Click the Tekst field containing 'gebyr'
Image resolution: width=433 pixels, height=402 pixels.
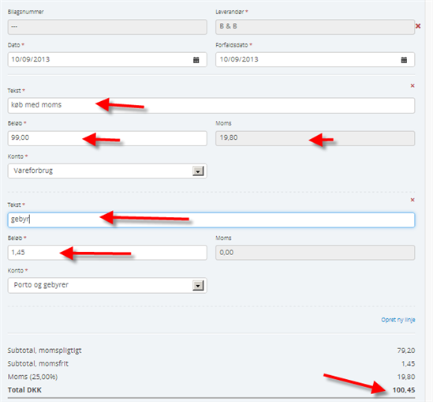coord(211,220)
